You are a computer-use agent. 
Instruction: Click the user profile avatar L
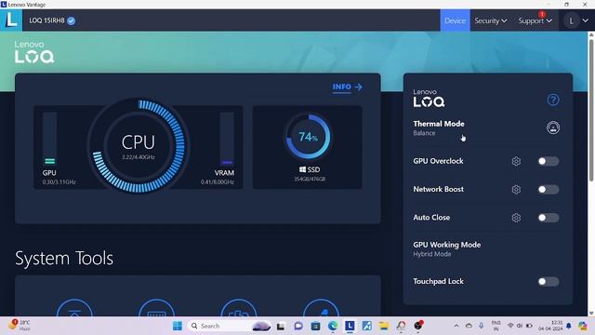[571, 20]
